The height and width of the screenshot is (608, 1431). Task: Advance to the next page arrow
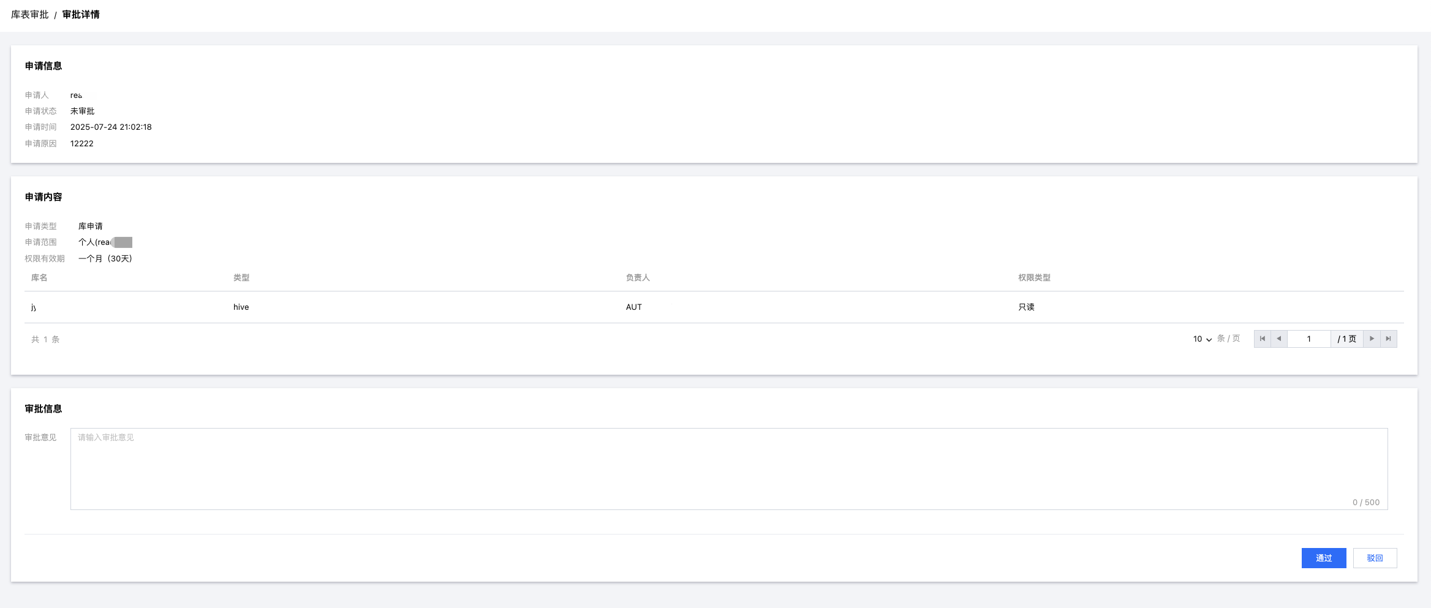click(1372, 339)
